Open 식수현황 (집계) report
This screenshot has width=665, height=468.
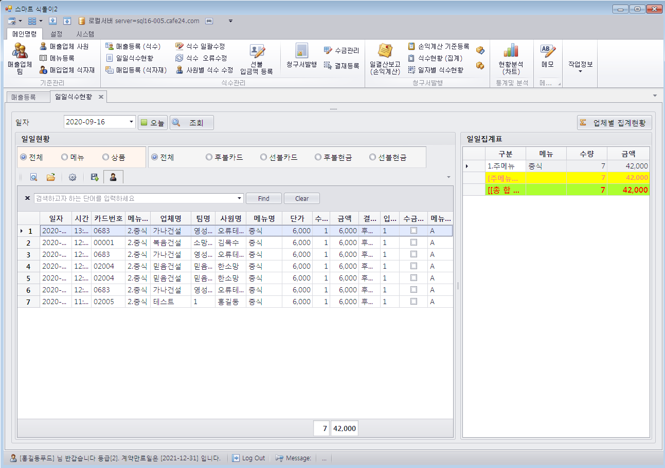click(435, 58)
